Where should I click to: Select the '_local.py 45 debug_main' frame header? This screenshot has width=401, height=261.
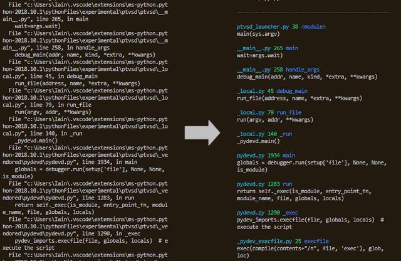(x=272, y=91)
